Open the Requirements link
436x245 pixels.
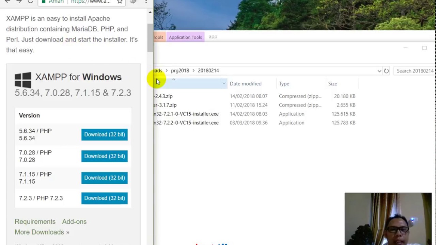point(35,222)
